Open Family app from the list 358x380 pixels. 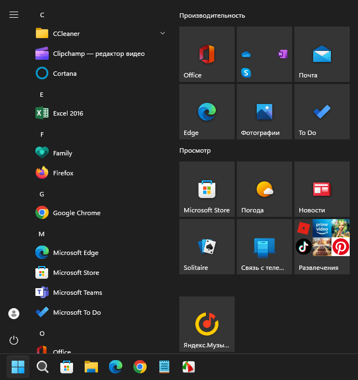[x=101, y=153]
